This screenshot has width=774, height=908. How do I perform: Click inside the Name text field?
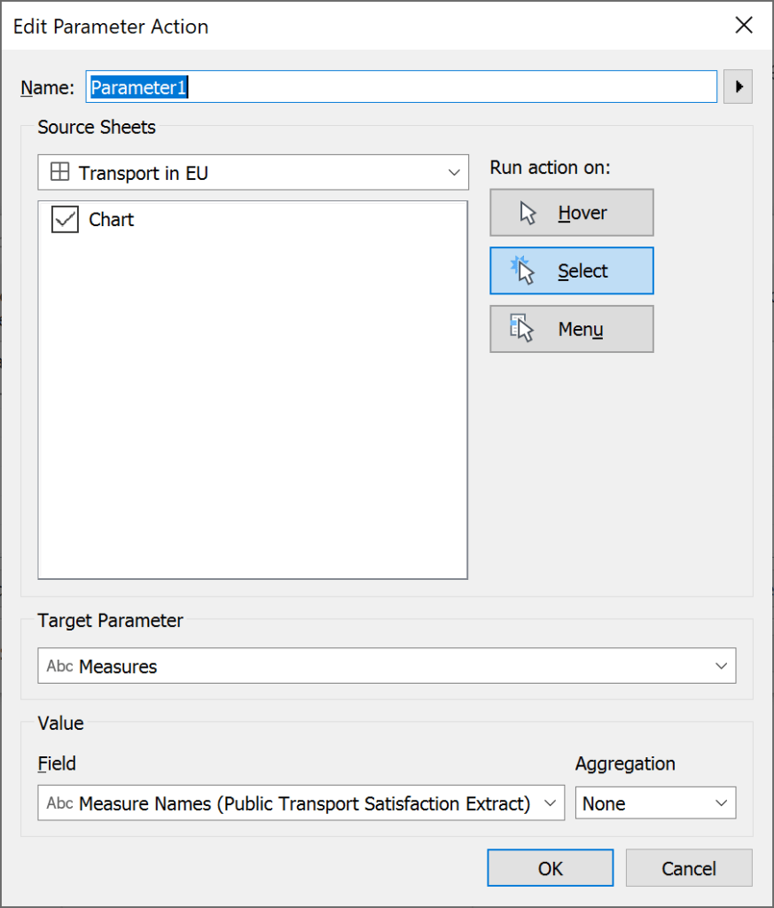coord(401,87)
